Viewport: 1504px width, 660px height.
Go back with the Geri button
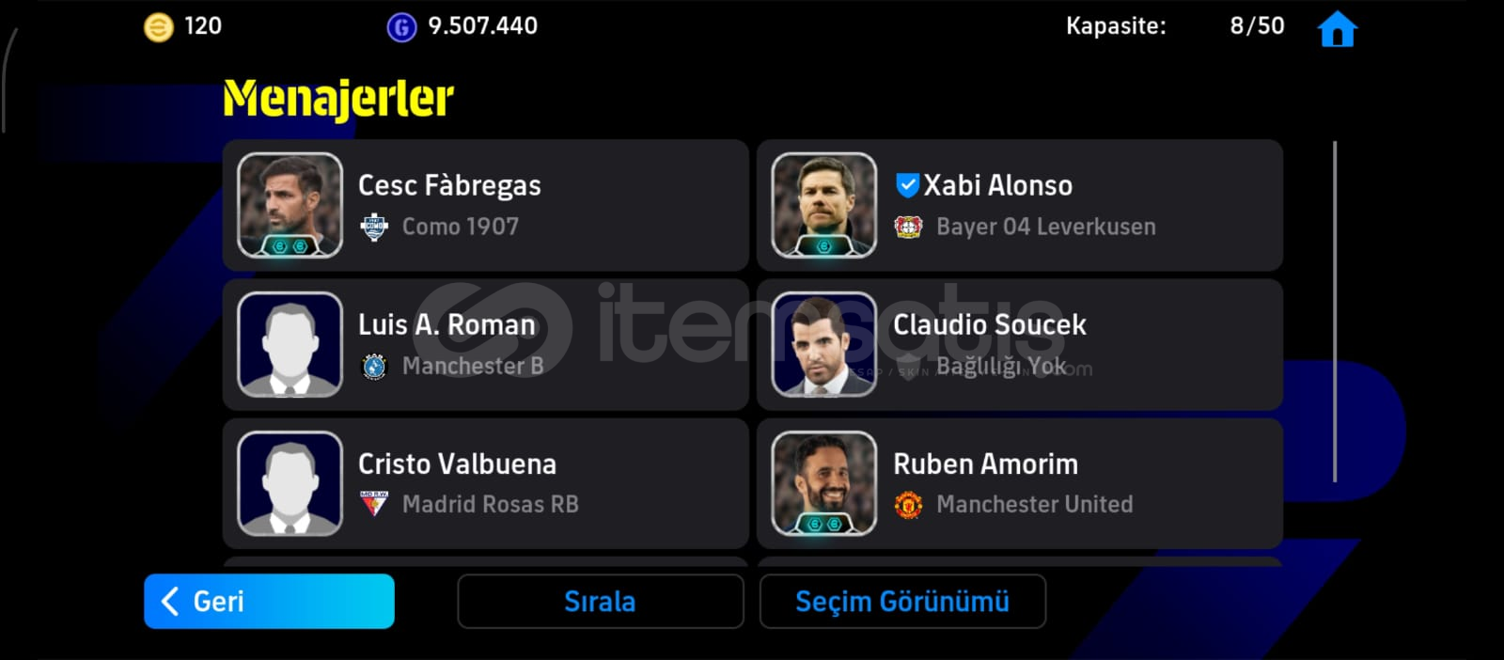coord(269,602)
